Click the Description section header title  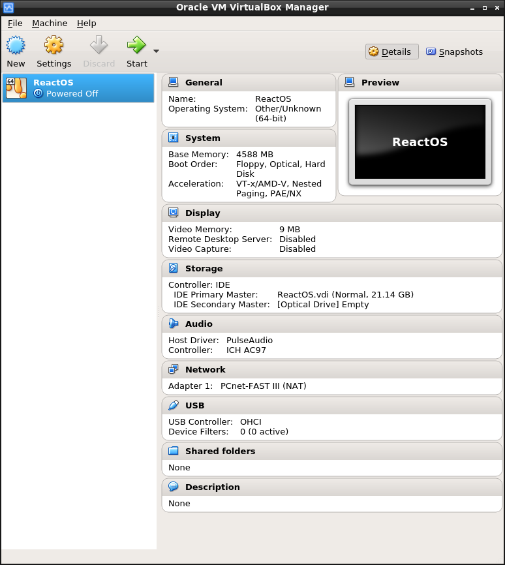click(212, 487)
